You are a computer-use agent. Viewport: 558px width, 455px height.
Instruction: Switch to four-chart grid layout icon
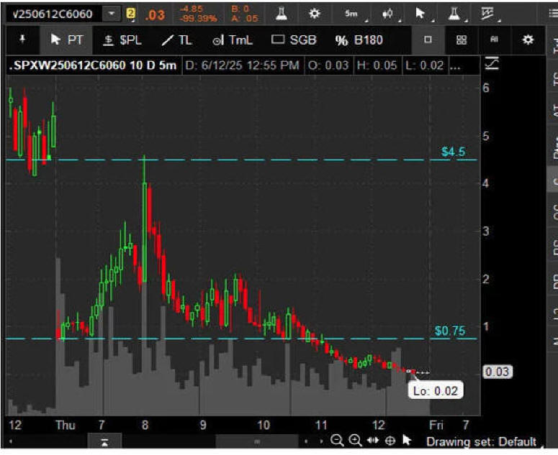tap(462, 40)
